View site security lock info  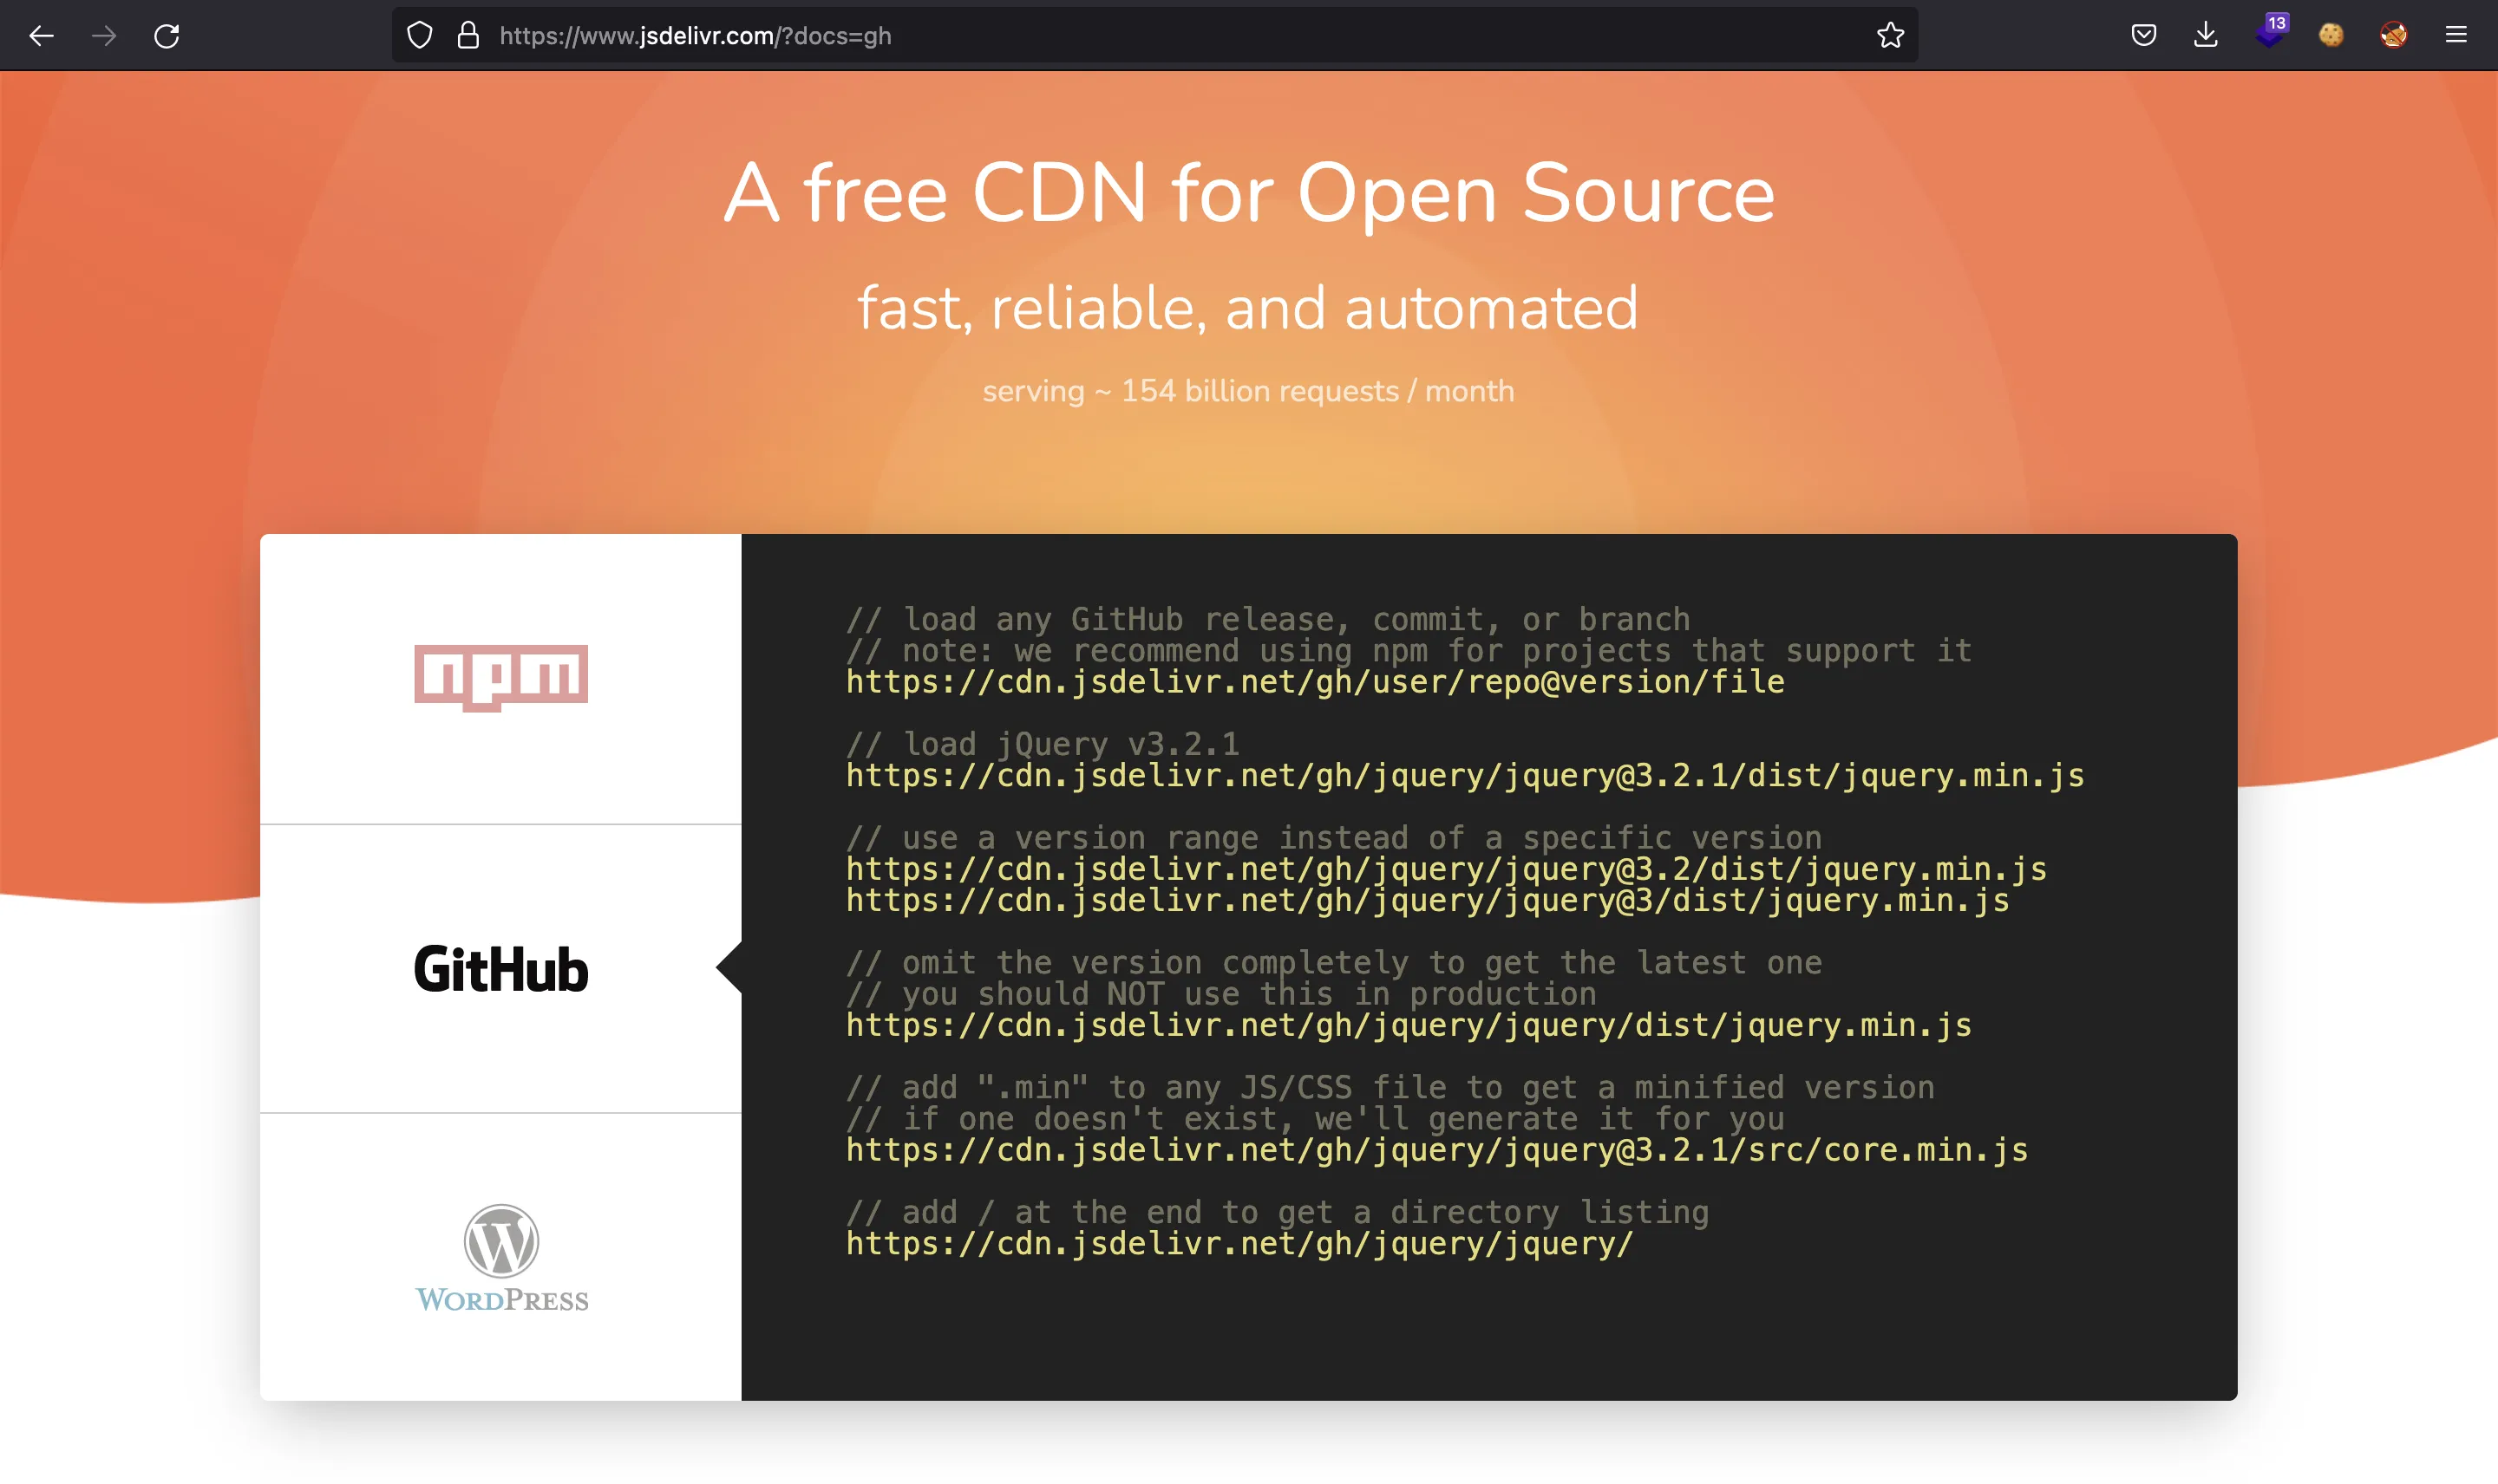point(468,36)
